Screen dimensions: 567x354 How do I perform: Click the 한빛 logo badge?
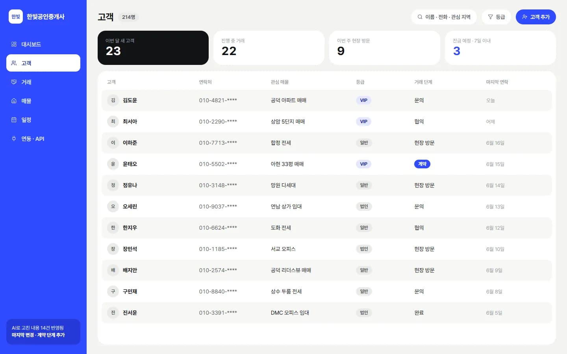pos(16,17)
